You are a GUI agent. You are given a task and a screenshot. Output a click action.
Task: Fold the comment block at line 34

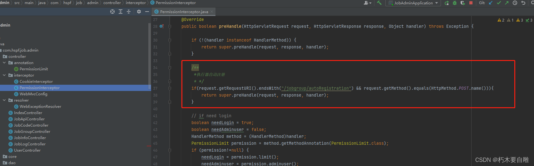170,68
